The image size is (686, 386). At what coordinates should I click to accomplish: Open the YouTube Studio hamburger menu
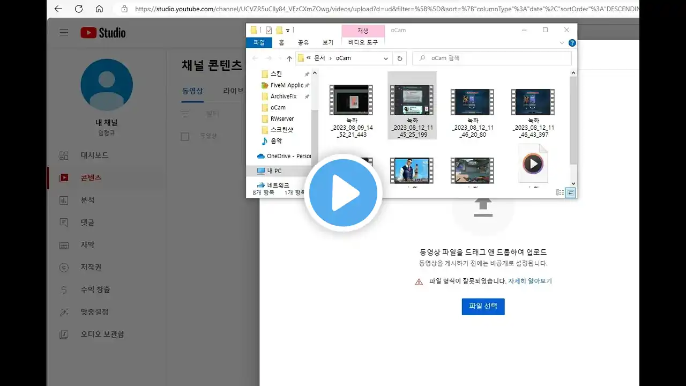click(64, 33)
